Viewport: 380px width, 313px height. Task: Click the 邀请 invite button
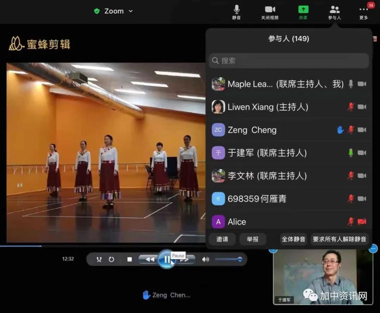click(x=222, y=239)
